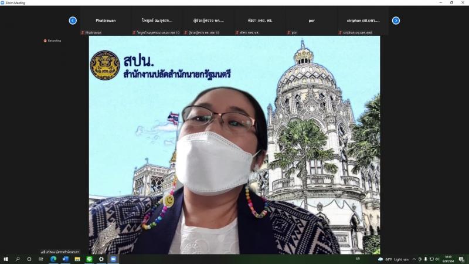Select the participant tile right of Phattrawan
Image resolution: width=469 pixels, height=264 pixels.
pyautogui.click(x=157, y=21)
